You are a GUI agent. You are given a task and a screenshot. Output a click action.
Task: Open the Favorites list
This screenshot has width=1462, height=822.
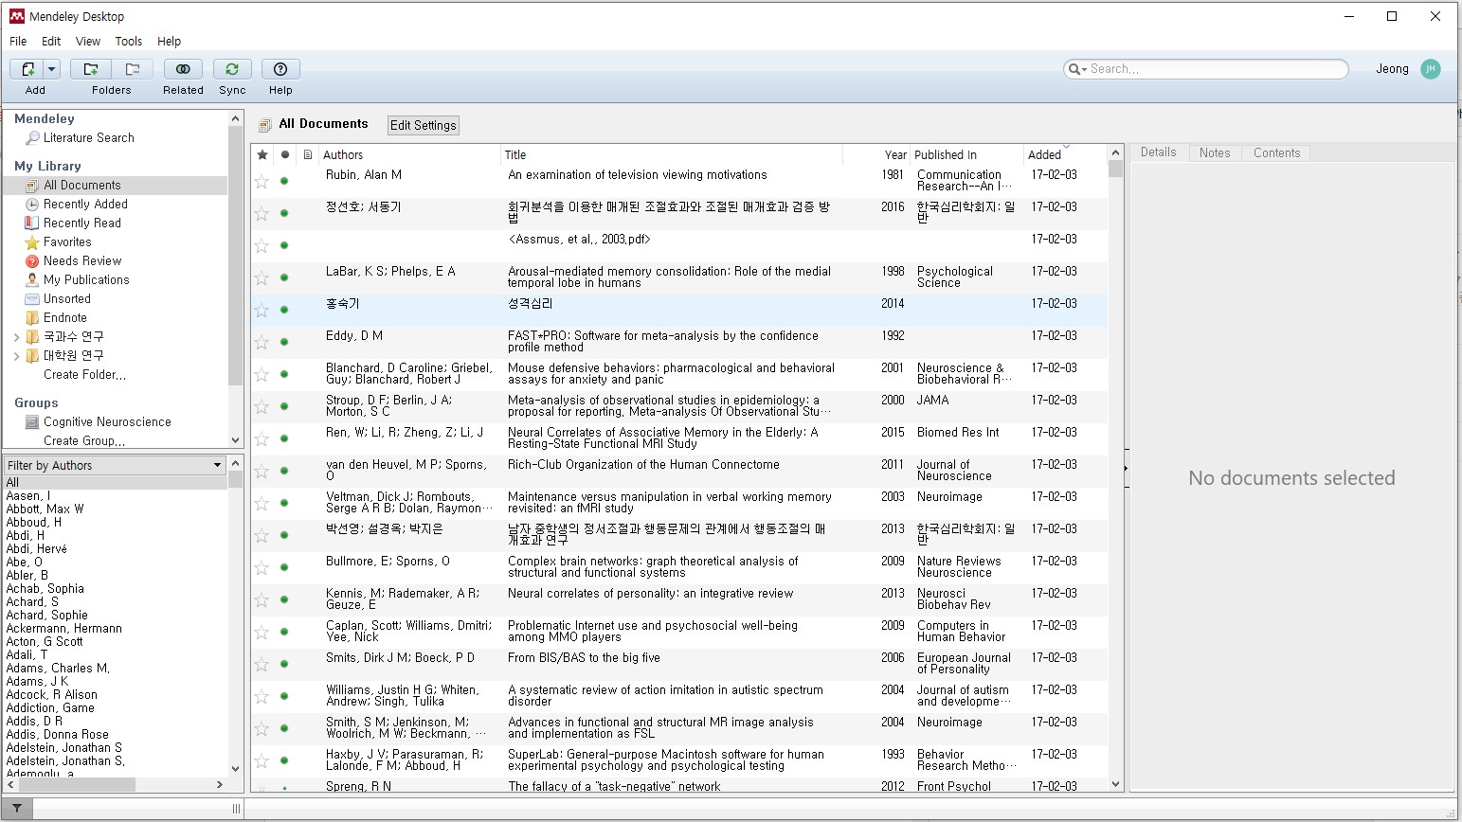point(67,242)
